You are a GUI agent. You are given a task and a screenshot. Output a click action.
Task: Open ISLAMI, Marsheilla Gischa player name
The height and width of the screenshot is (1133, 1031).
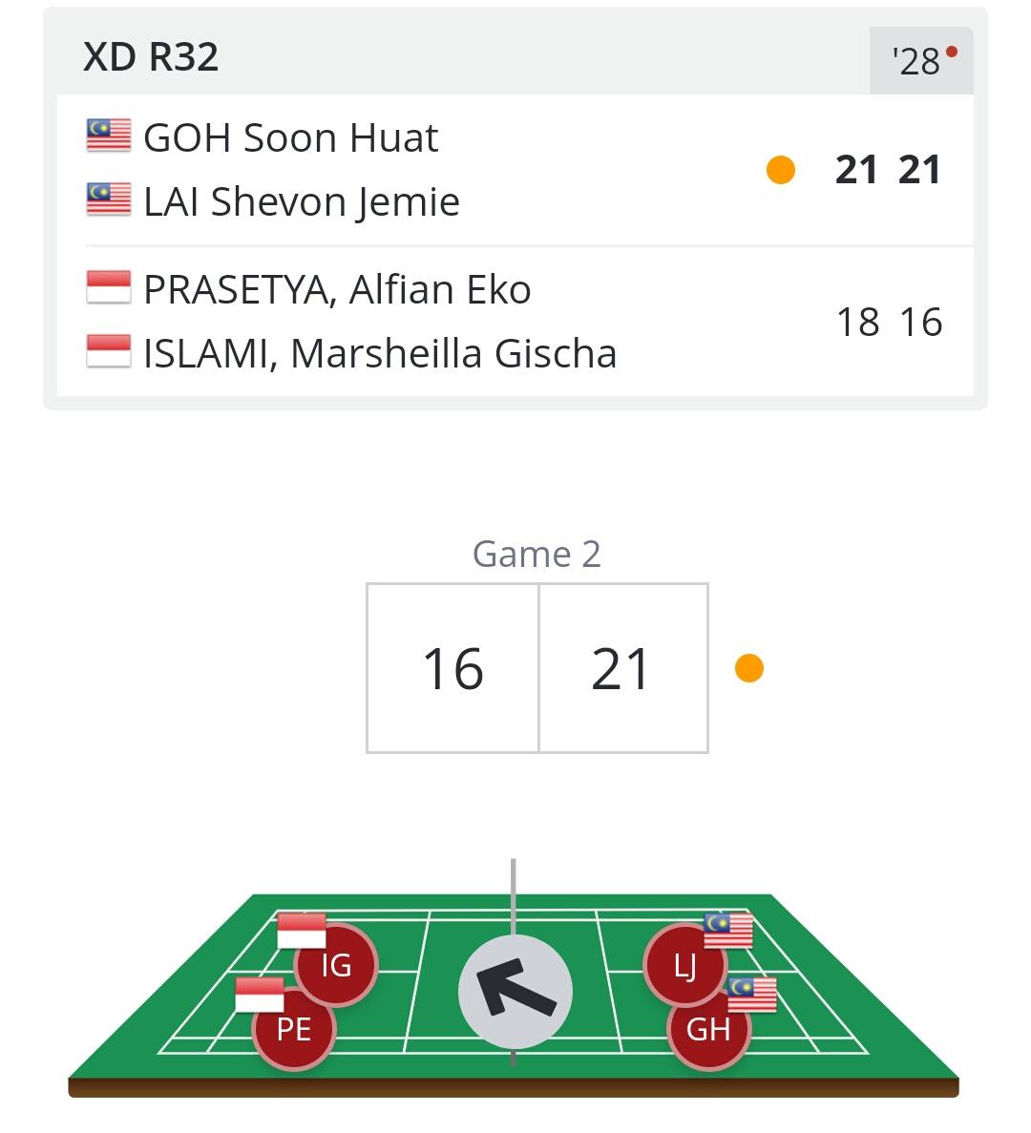click(380, 353)
